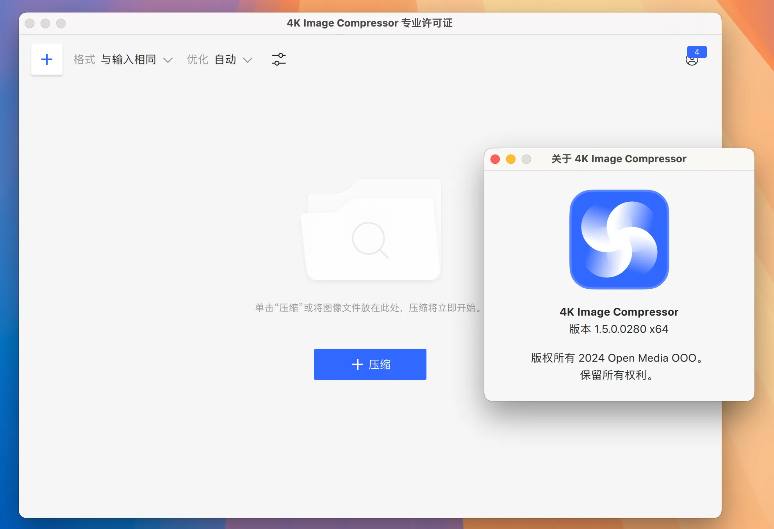Click the user account icon

(692, 60)
